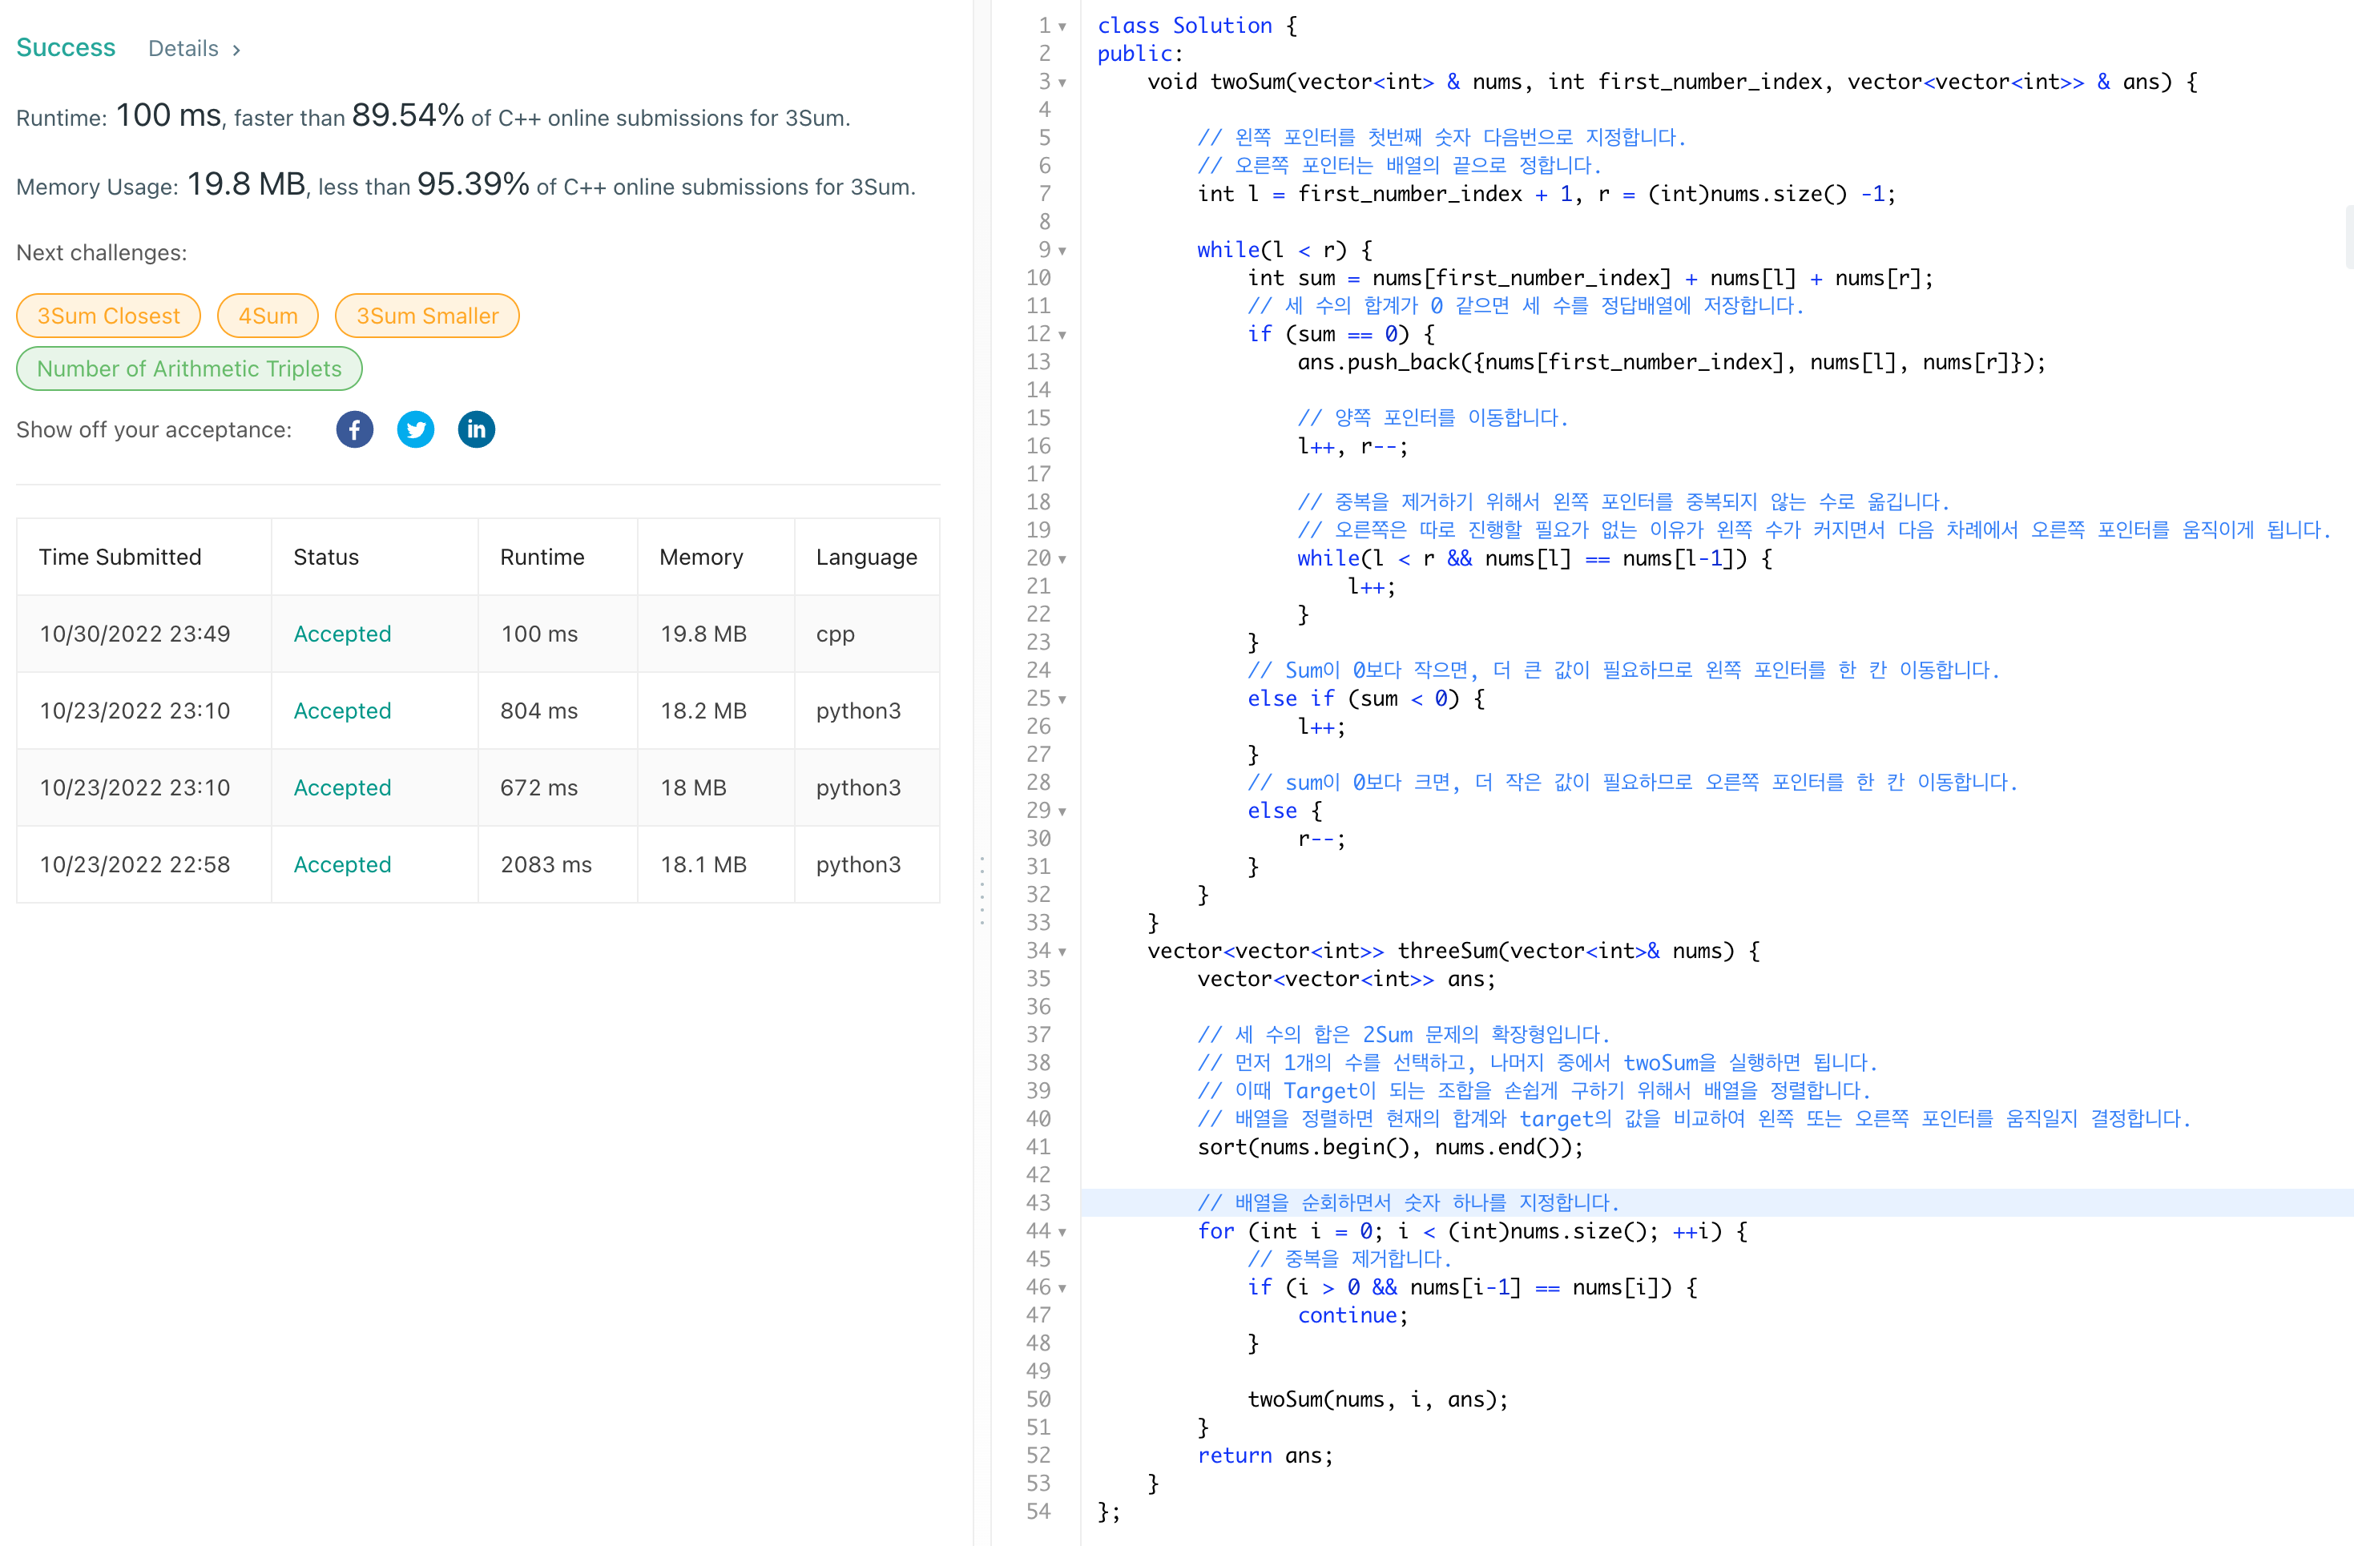
Task: Share acceptance on Facebook icon
Action: click(354, 429)
